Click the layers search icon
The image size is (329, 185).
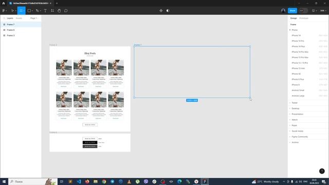4,18
